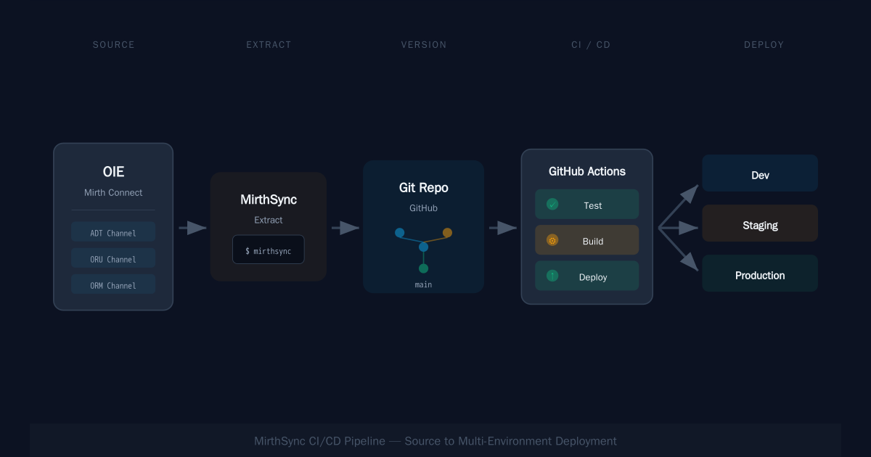The image size is (871, 457).
Task: Click the DEPLOY column heading
Action: click(x=764, y=45)
